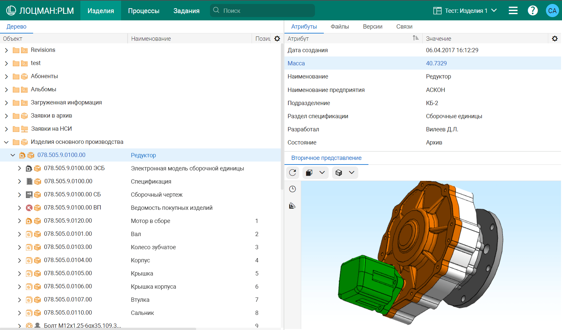
Task: Click the search magnifier icon
Action: pyautogui.click(x=216, y=10)
